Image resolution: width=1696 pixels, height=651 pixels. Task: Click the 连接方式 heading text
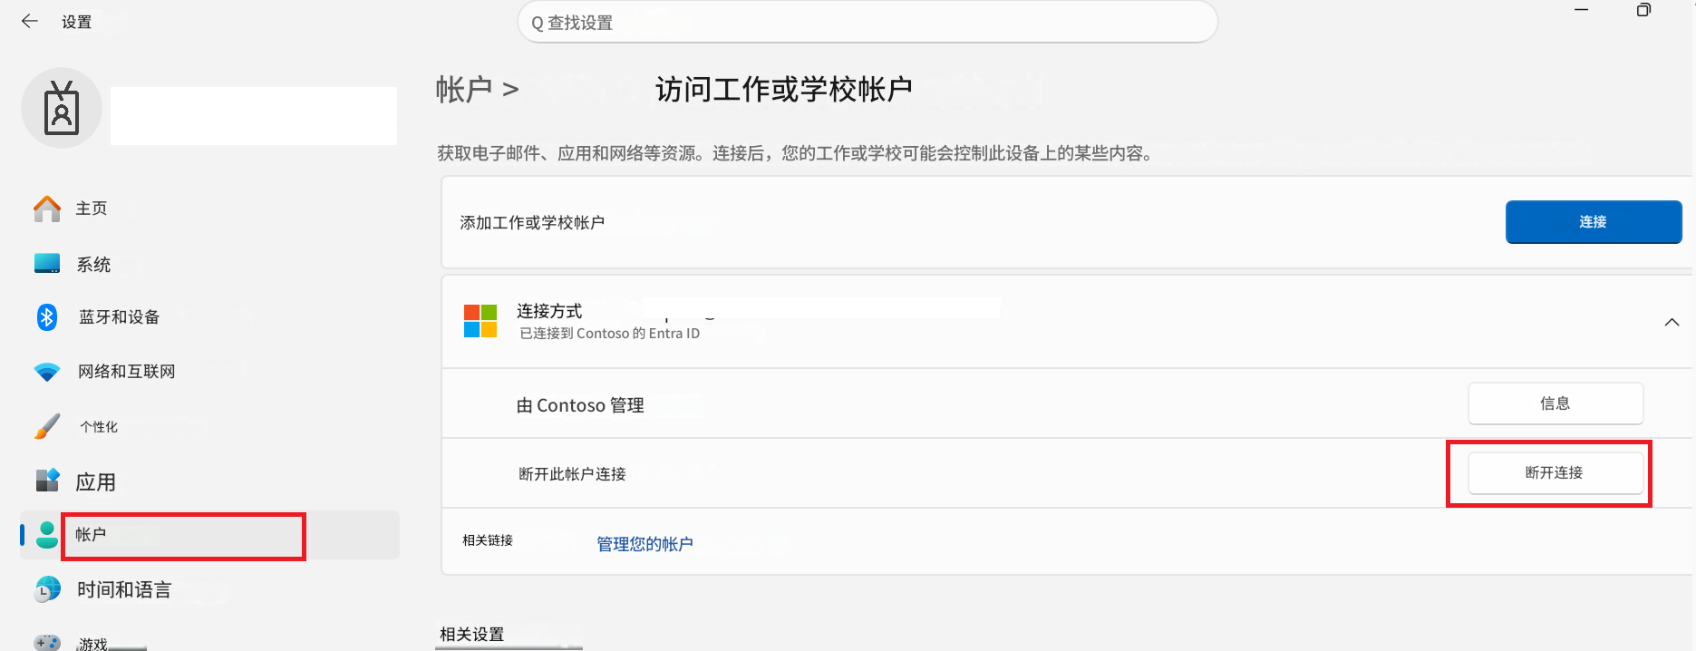tap(549, 311)
